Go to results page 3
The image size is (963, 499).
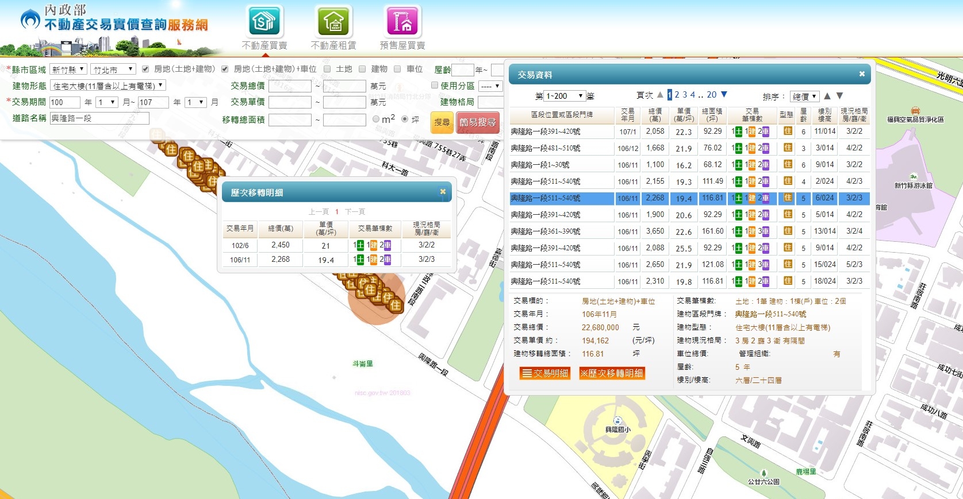click(685, 95)
